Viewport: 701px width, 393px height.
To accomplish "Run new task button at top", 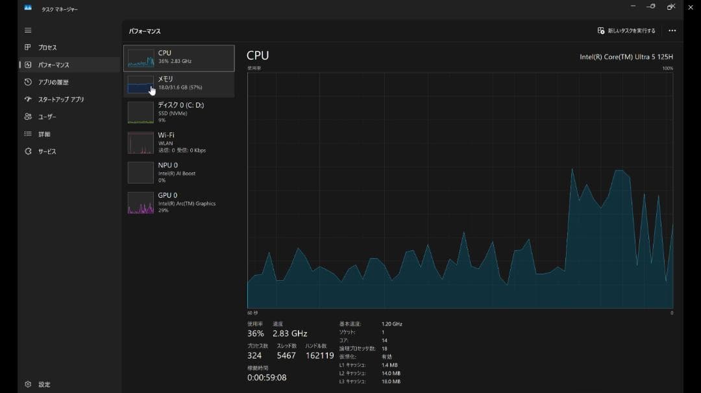I will (x=626, y=30).
